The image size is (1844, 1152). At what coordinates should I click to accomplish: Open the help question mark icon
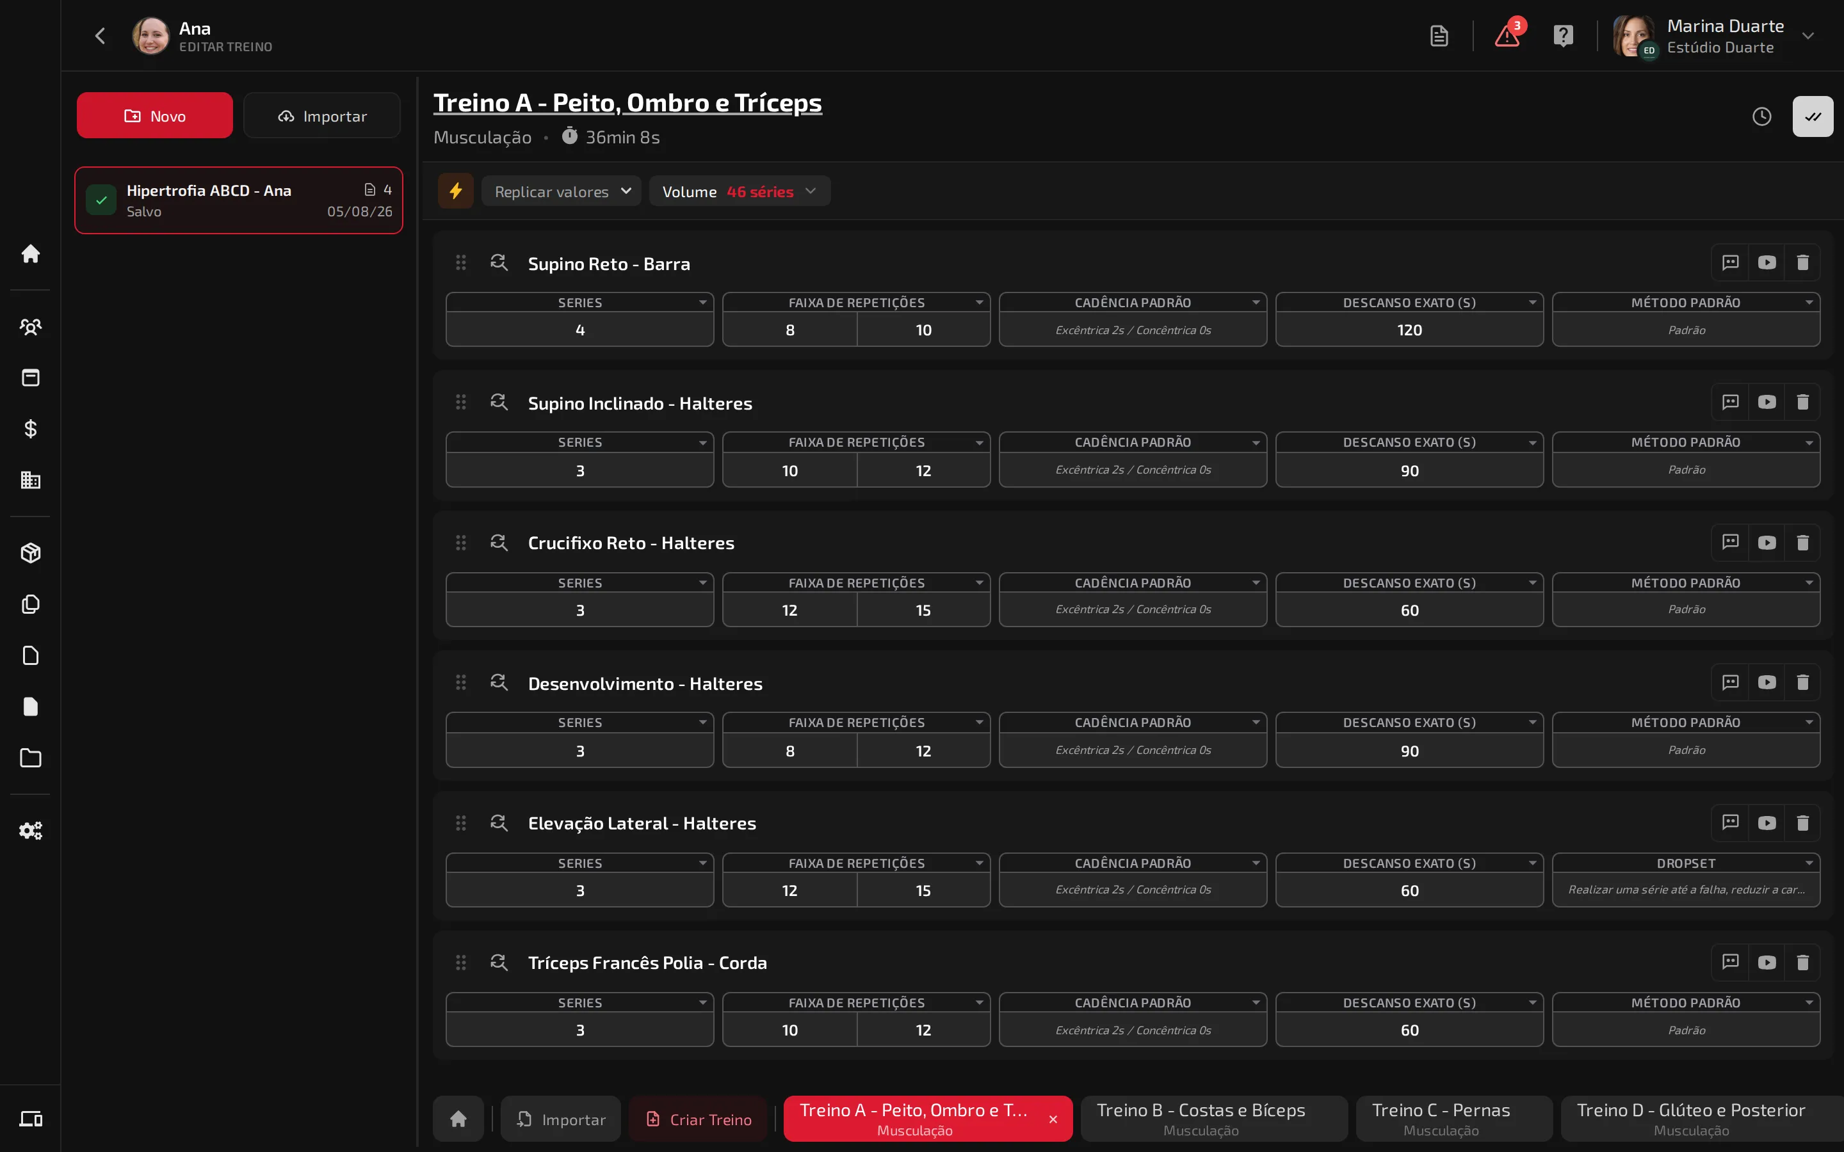tap(1563, 36)
